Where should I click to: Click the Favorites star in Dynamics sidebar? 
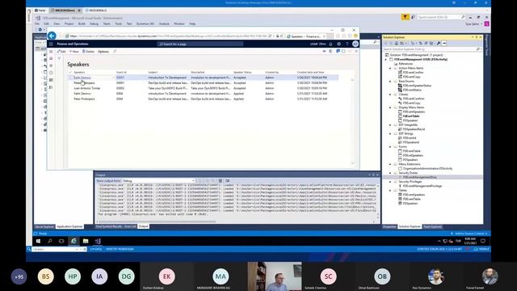[51, 65]
